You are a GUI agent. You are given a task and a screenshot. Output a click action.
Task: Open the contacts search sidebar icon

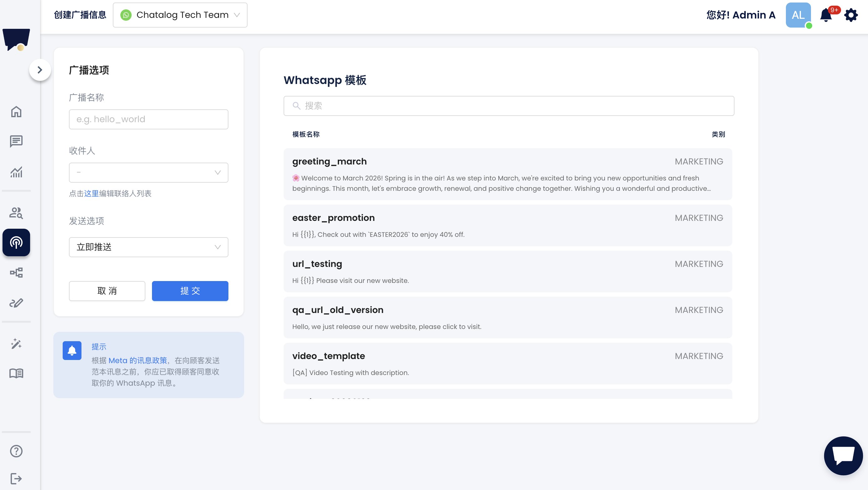click(16, 213)
